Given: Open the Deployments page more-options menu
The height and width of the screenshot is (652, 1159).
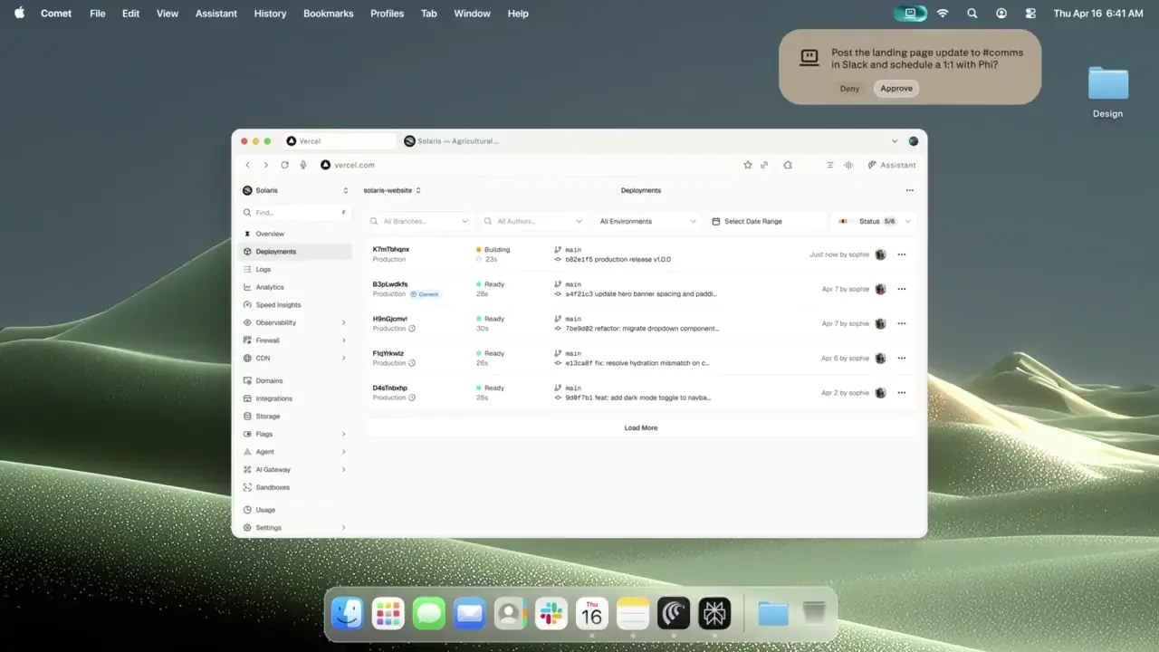Looking at the screenshot, I should (x=910, y=190).
